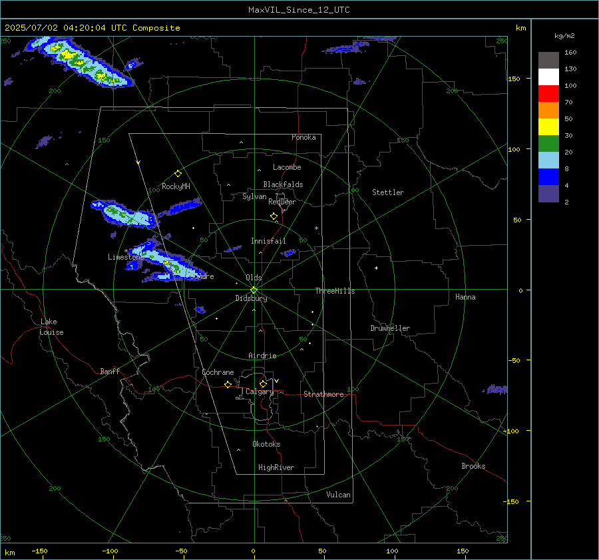Select the white 100-130 legend swatch

(548, 77)
